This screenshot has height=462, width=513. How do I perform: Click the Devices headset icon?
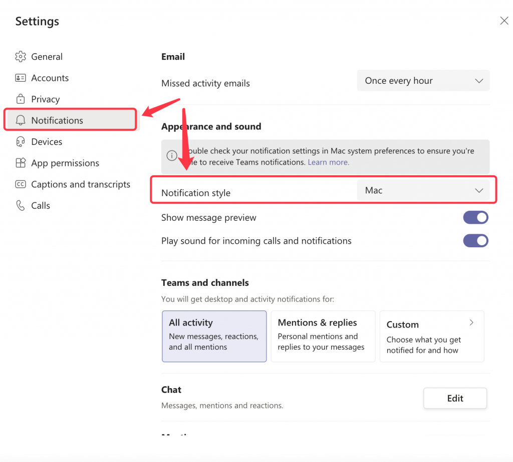[21, 141]
